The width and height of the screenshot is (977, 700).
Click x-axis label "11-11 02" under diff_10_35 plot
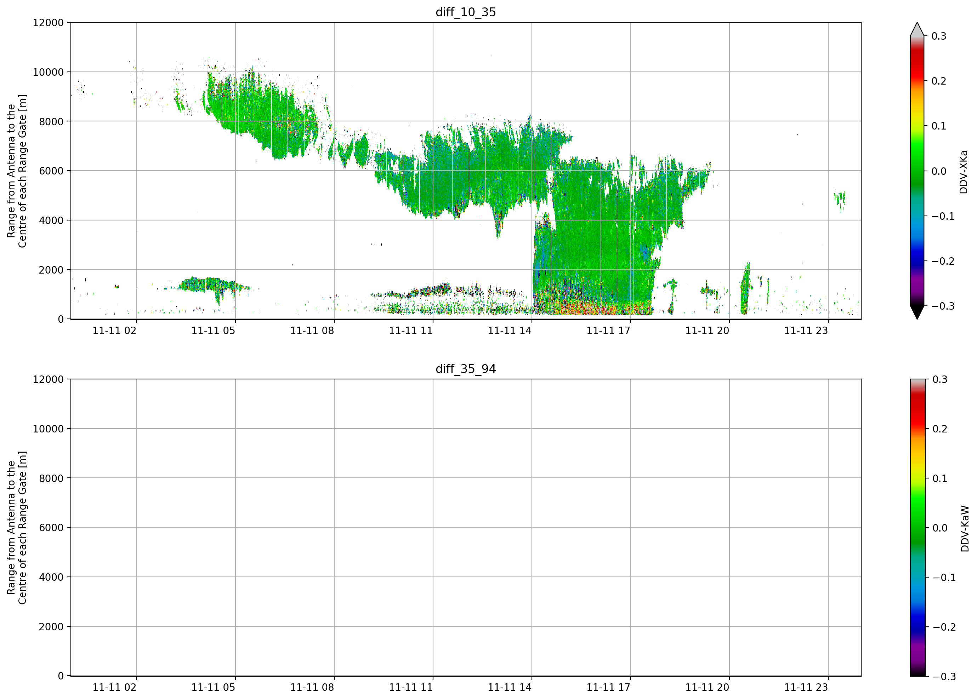point(115,331)
